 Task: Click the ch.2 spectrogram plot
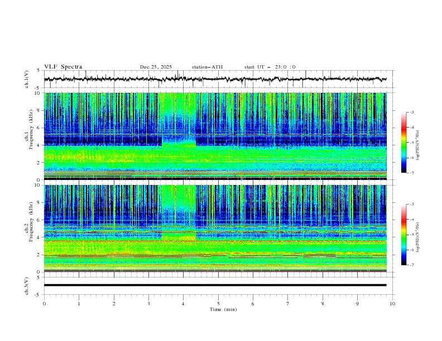[215, 228]
